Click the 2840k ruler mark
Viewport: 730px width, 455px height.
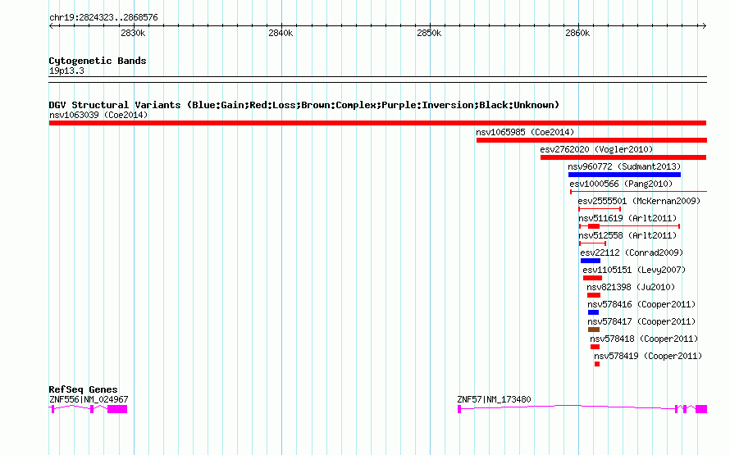(281, 33)
